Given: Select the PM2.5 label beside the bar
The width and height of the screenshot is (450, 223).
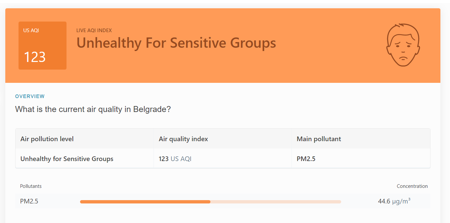Looking at the screenshot, I should pyautogui.click(x=29, y=201).
